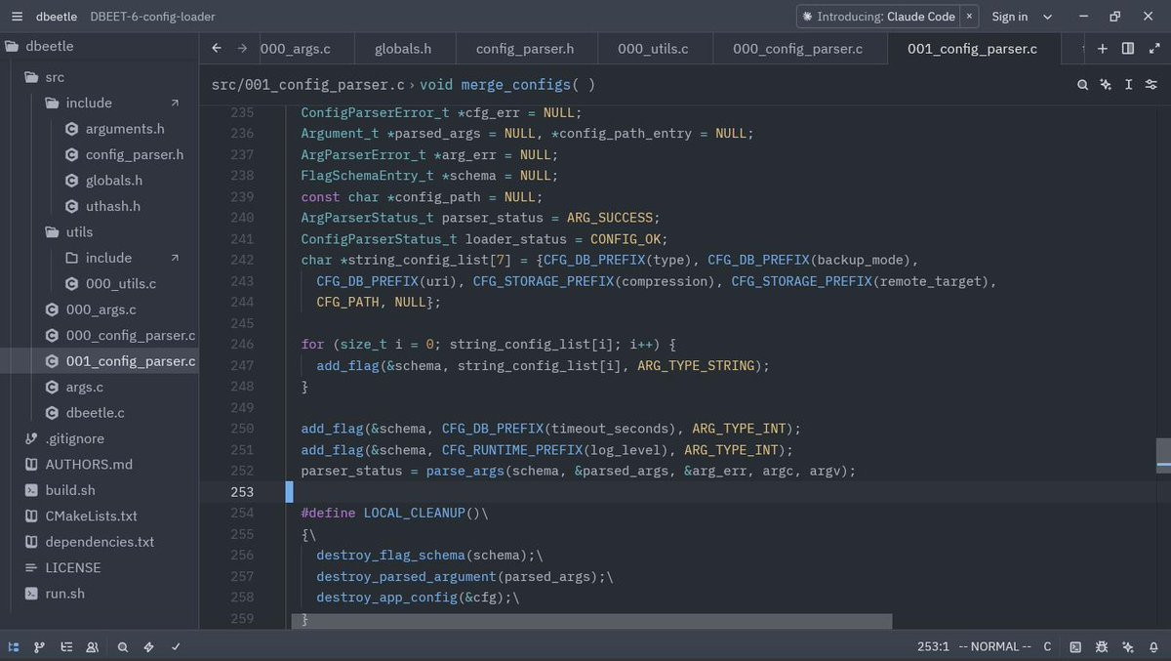Open the agent panel sparkle icon in status bar
This screenshot has width=1171, height=661.
coord(1128,646)
